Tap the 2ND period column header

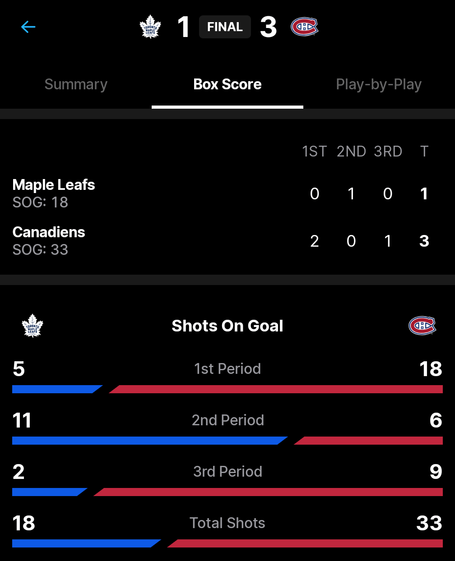point(351,152)
